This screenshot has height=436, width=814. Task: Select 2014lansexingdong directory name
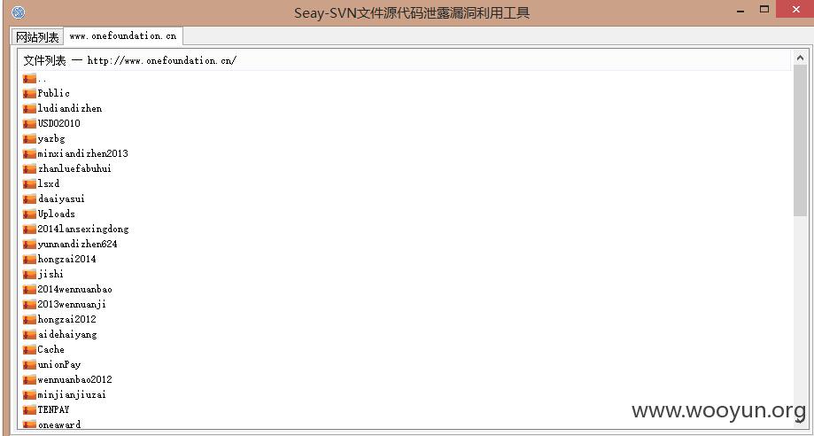(82, 229)
